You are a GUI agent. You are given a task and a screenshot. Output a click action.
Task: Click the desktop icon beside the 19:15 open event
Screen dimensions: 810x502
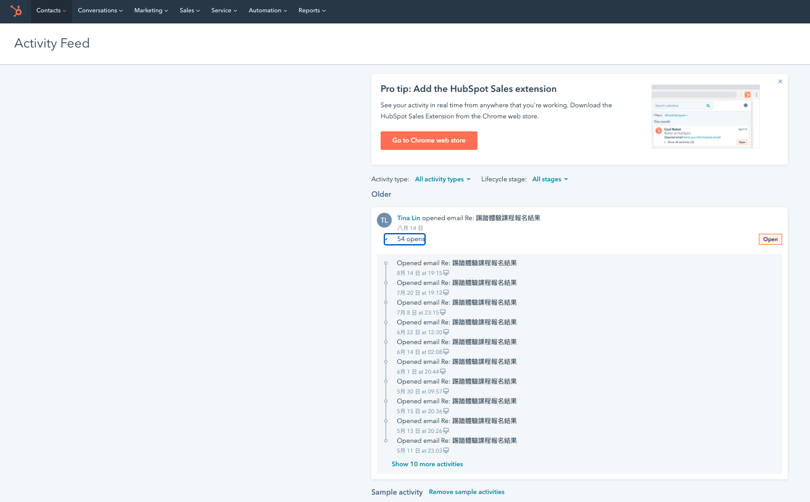coord(445,273)
